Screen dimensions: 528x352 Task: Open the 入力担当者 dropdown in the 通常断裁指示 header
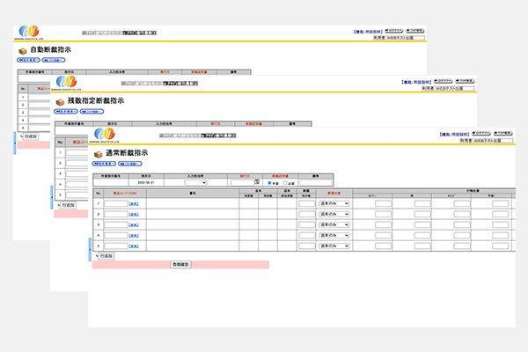[x=195, y=182]
